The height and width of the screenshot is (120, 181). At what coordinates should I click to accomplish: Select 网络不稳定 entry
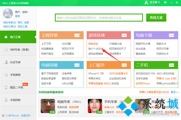coord(47,54)
